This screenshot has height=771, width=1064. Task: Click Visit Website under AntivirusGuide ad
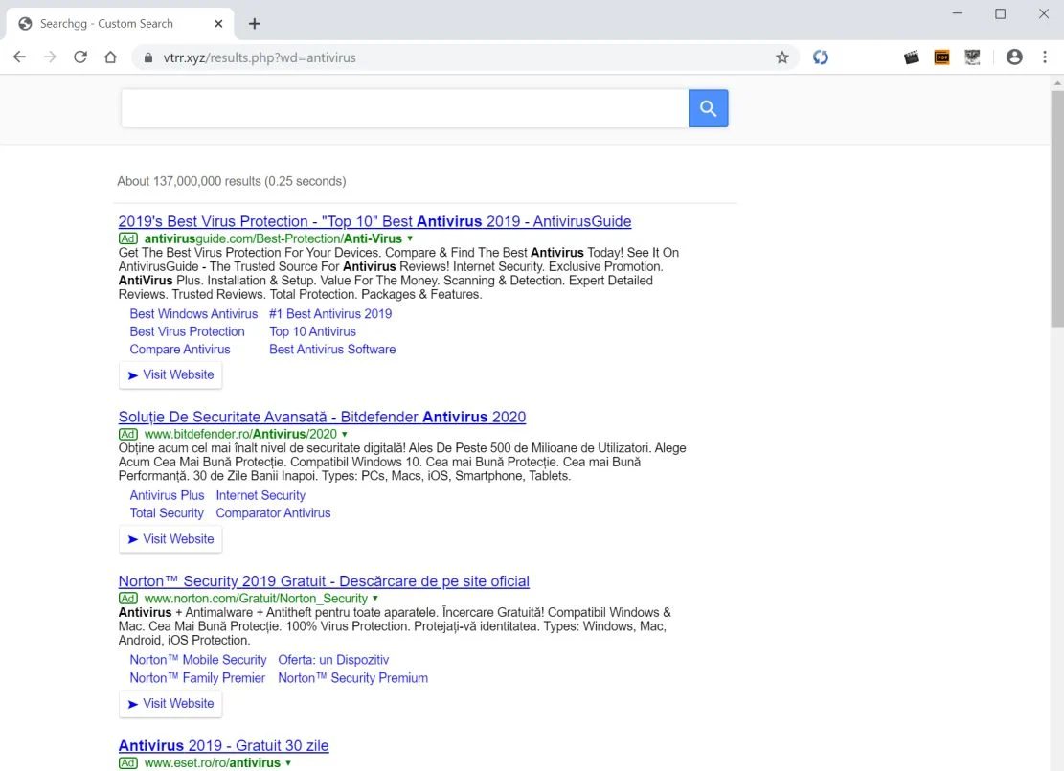point(170,374)
